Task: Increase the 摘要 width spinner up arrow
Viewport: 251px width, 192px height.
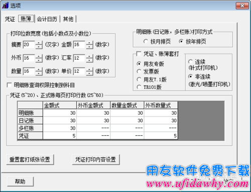Action: tap(39, 43)
